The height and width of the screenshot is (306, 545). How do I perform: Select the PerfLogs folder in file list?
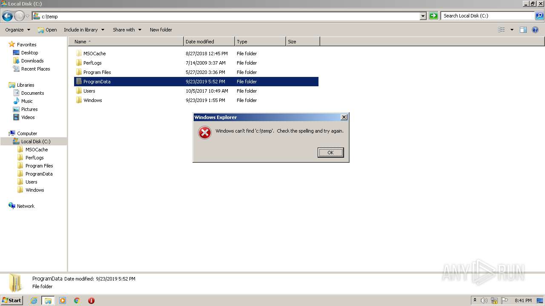pyautogui.click(x=92, y=63)
